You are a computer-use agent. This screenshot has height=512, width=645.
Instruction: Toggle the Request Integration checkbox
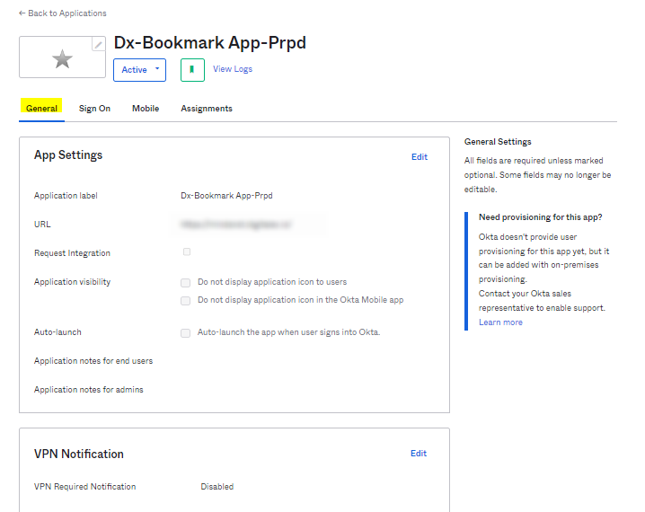coord(187,252)
